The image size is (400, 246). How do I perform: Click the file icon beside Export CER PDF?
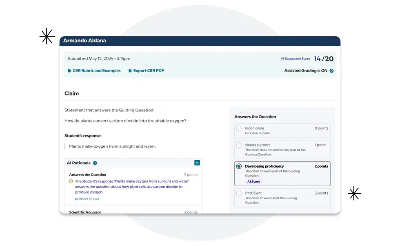(130, 71)
